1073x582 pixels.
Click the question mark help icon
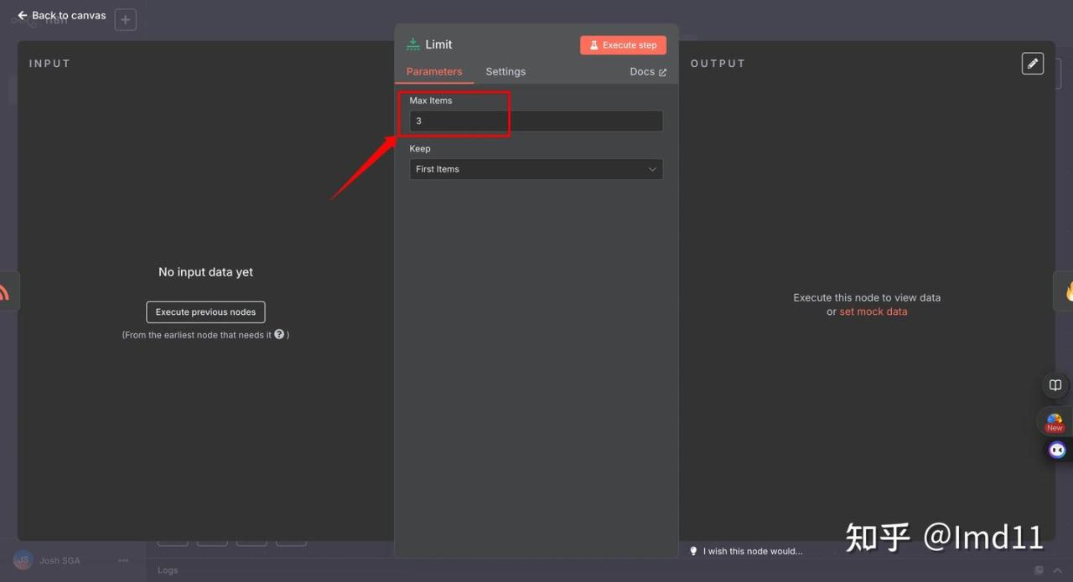279,334
